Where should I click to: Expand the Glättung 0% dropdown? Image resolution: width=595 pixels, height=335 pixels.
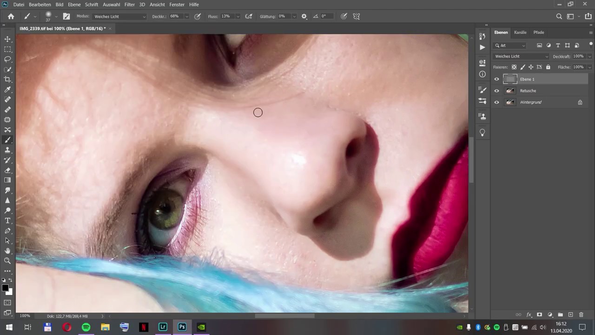pyautogui.click(x=294, y=16)
